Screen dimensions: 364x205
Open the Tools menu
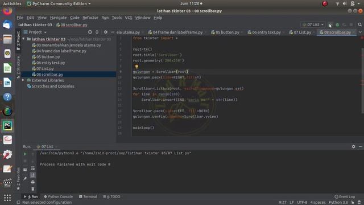tap(117, 18)
